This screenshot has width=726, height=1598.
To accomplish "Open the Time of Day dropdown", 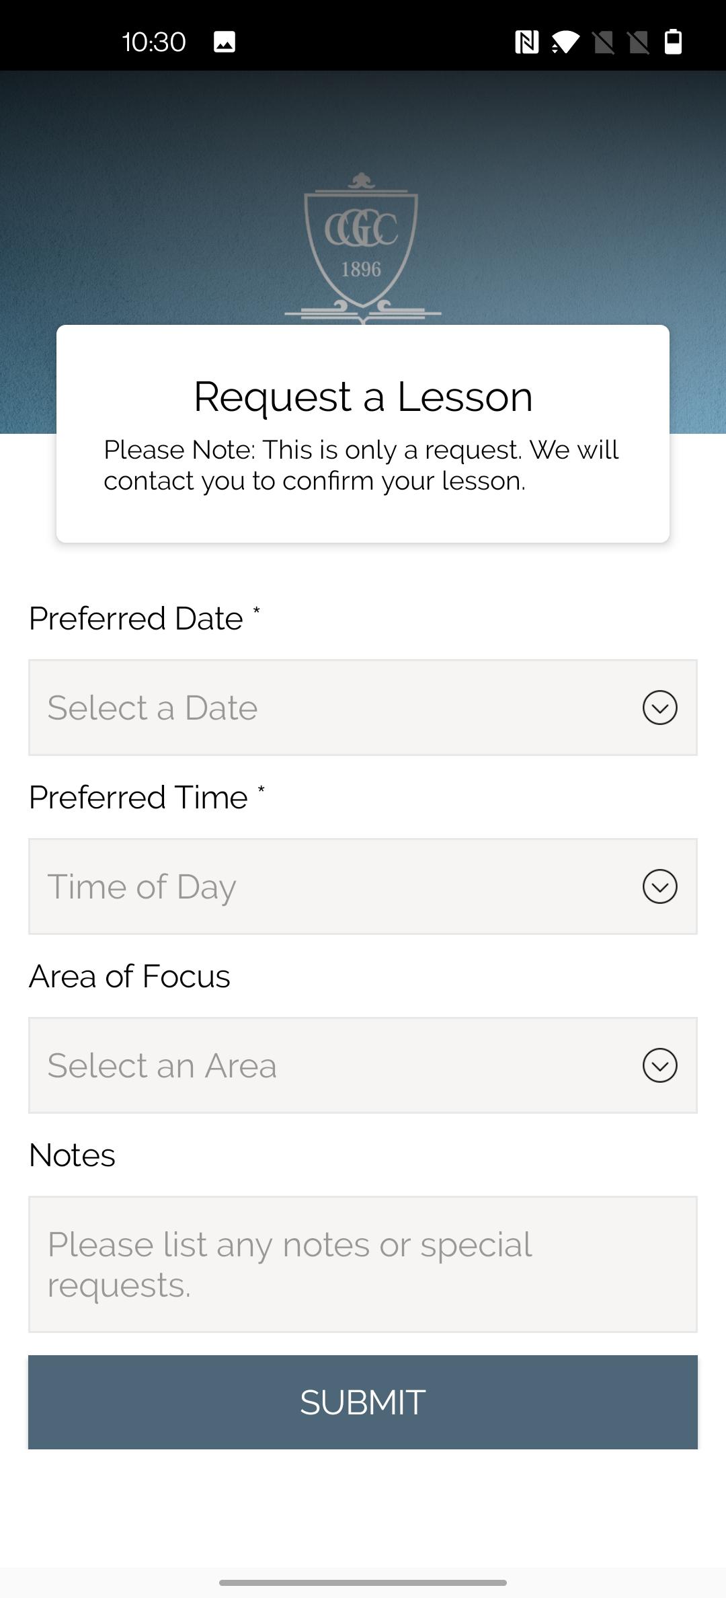I will (363, 886).
